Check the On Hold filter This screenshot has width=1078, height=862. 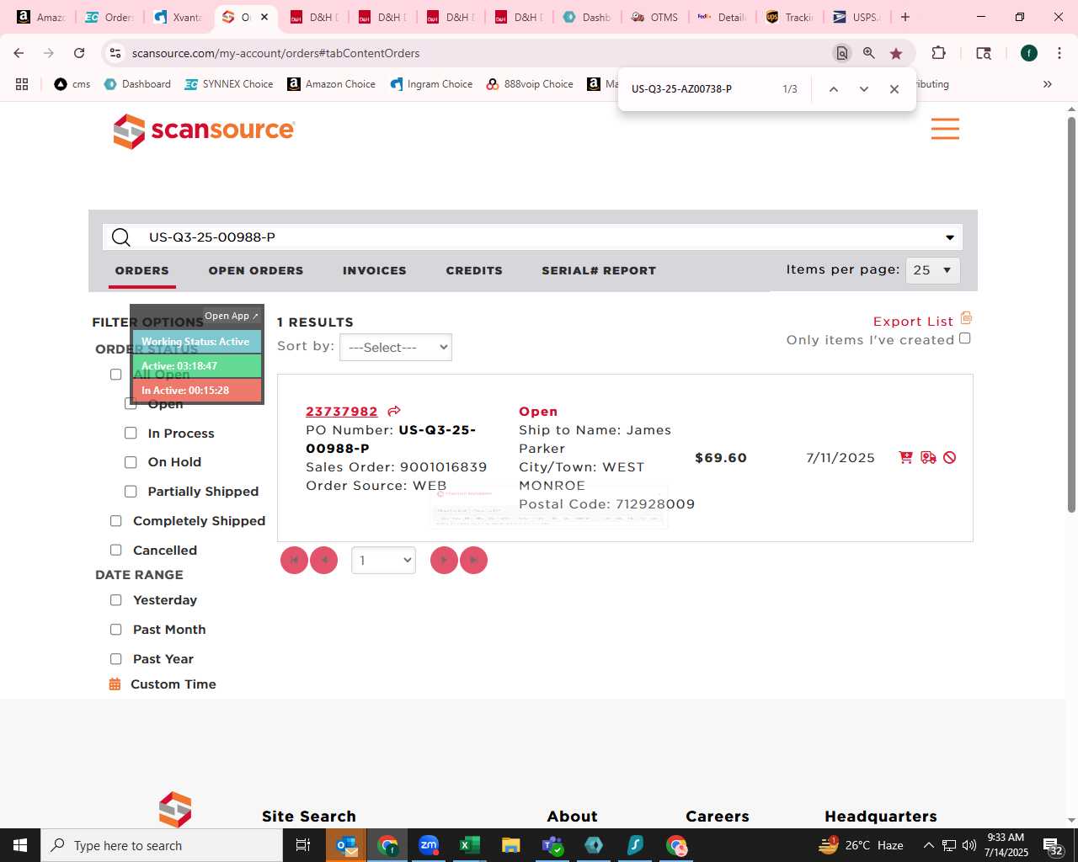coord(131,462)
